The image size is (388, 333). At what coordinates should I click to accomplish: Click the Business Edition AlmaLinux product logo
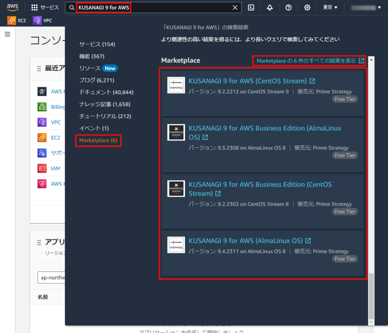coord(176,132)
